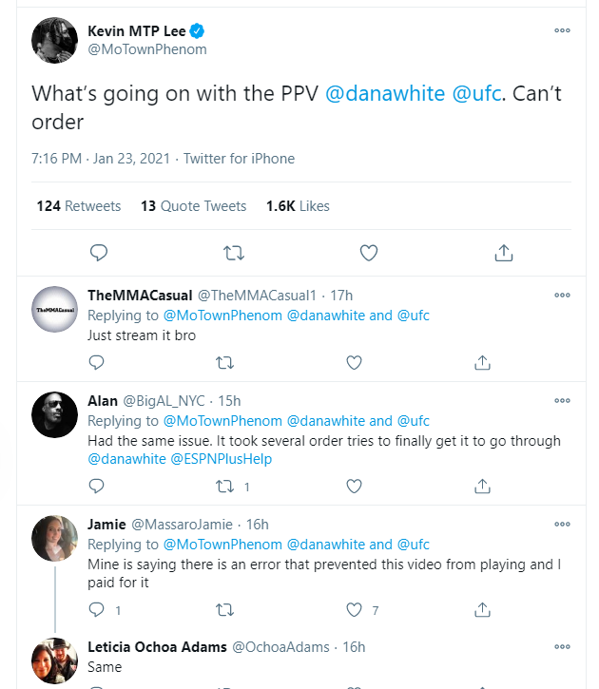Retweet TheMMACasual's reply
599x689 pixels.
pyautogui.click(x=224, y=362)
